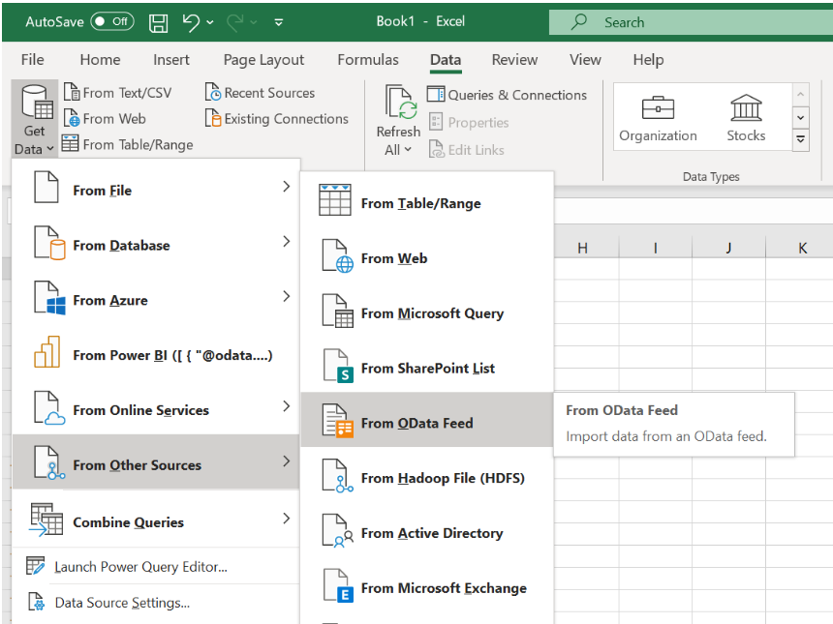Open the Page Layout tab
Image resolution: width=833 pixels, height=624 pixels.
(263, 59)
